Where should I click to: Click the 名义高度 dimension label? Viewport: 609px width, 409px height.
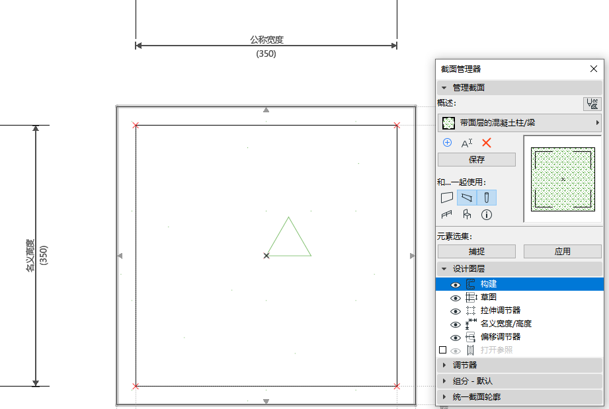coord(30,256)
